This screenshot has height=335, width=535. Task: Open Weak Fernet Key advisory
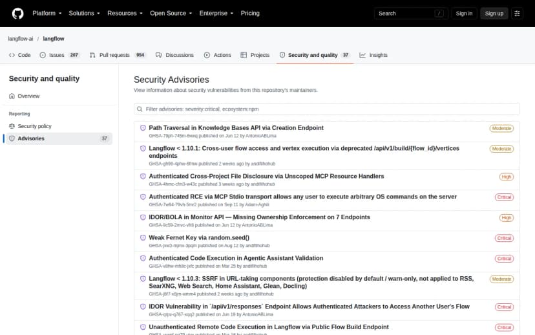[x=199, y=238]
